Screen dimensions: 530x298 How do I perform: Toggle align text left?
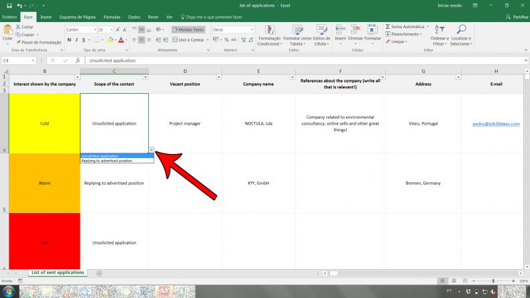(x=134, y=40)
